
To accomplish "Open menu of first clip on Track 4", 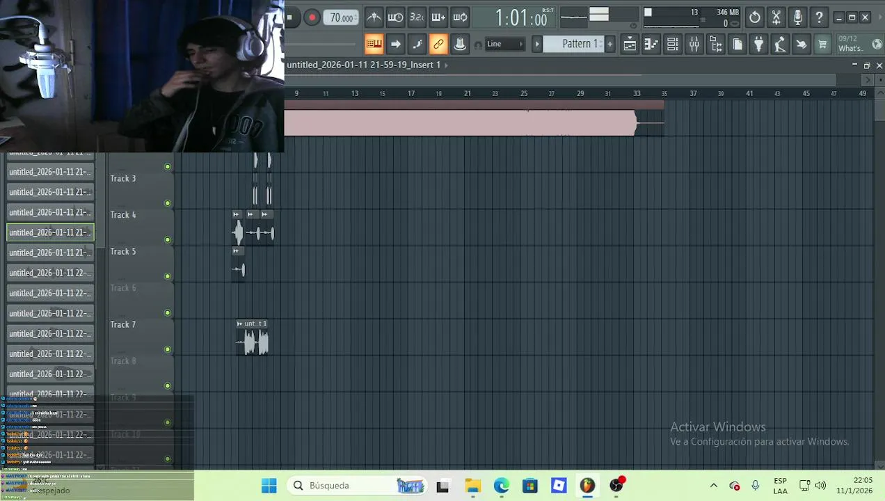I will 237,214.
